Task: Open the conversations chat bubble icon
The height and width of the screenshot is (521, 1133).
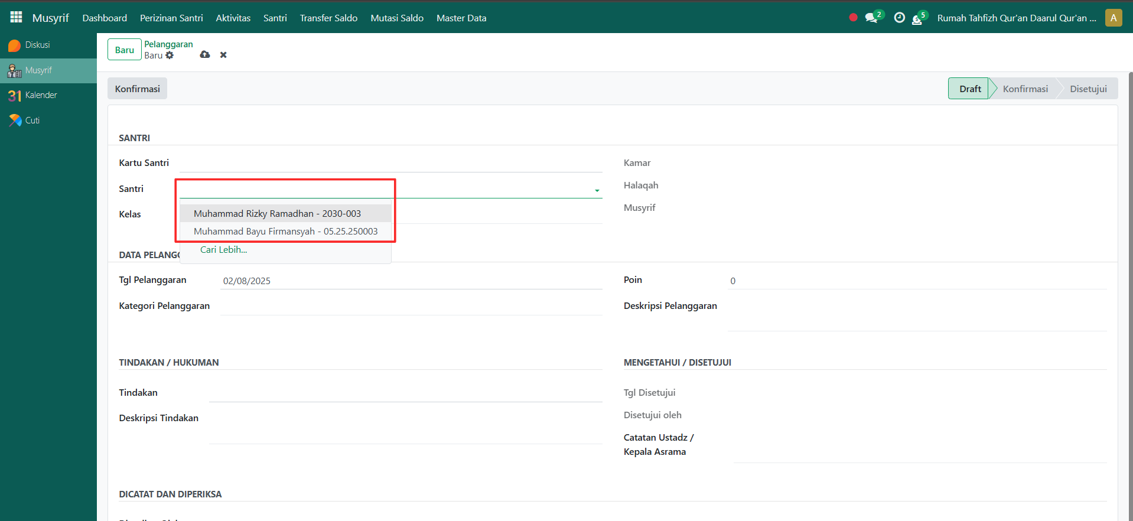Action: [x=871, y=18]
